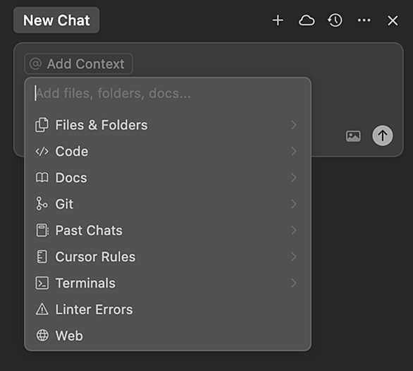Click the terminal prompt icon
This screenshot has width=413, height=371.
42,283
